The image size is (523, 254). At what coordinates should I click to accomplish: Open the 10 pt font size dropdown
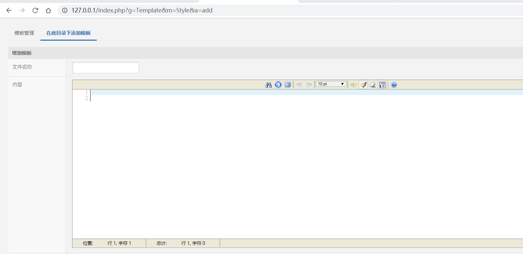pos(331,84)
